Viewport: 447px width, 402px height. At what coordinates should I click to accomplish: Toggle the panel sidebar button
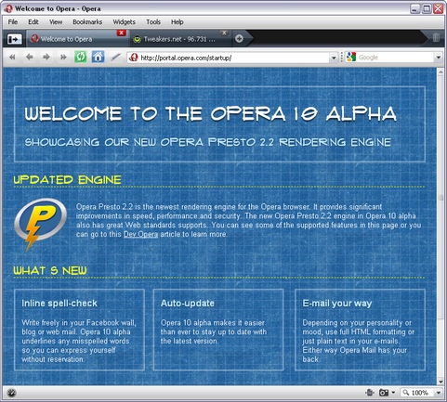click(15, 39)
